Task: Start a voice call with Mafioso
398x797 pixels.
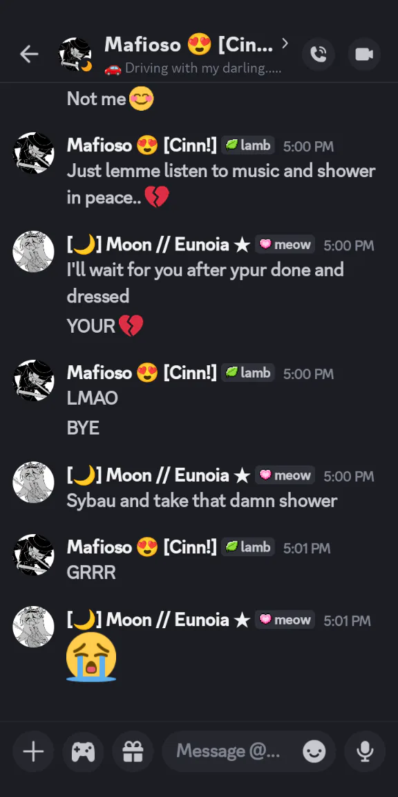Action: (319, 54)
